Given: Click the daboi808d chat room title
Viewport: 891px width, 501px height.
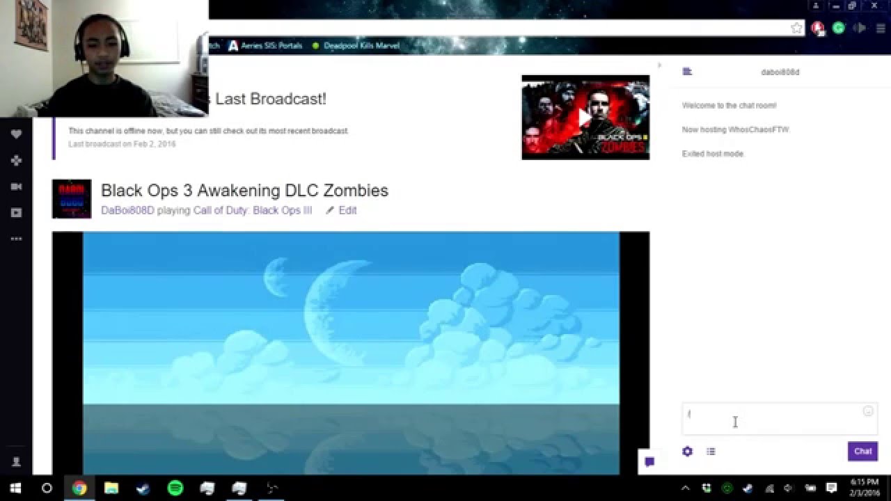Looking at the screenshot, I should point(780,72).
